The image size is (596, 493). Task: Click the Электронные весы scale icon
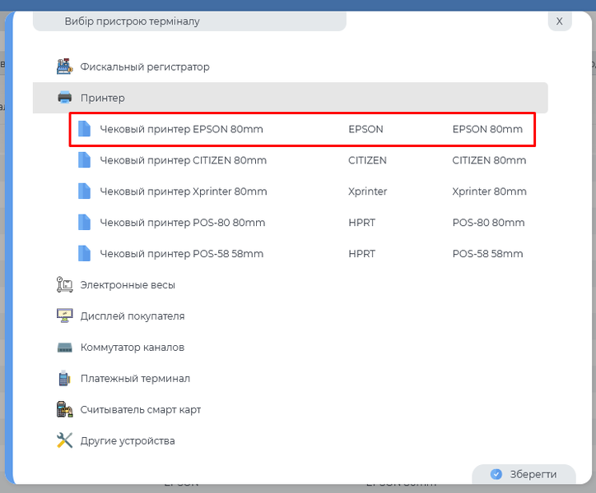[65, 285]
